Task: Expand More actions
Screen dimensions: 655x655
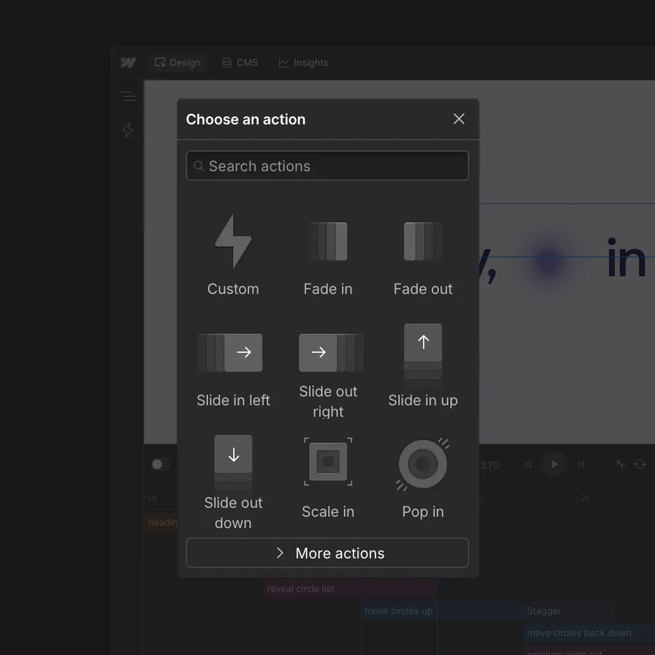Action: point(327,553)
